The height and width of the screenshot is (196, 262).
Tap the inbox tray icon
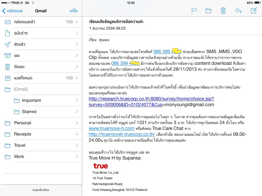(7, 22)
